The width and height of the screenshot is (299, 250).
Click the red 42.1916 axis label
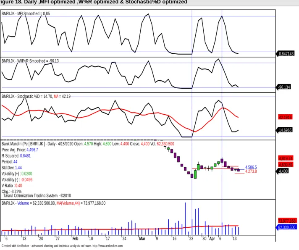[x=285, y=117]
